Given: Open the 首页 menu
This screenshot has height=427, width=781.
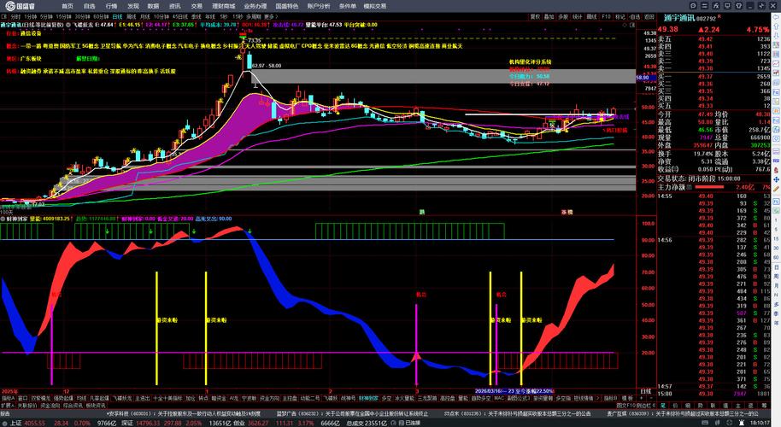Looking at the screenshot, I should click(68, 6).
